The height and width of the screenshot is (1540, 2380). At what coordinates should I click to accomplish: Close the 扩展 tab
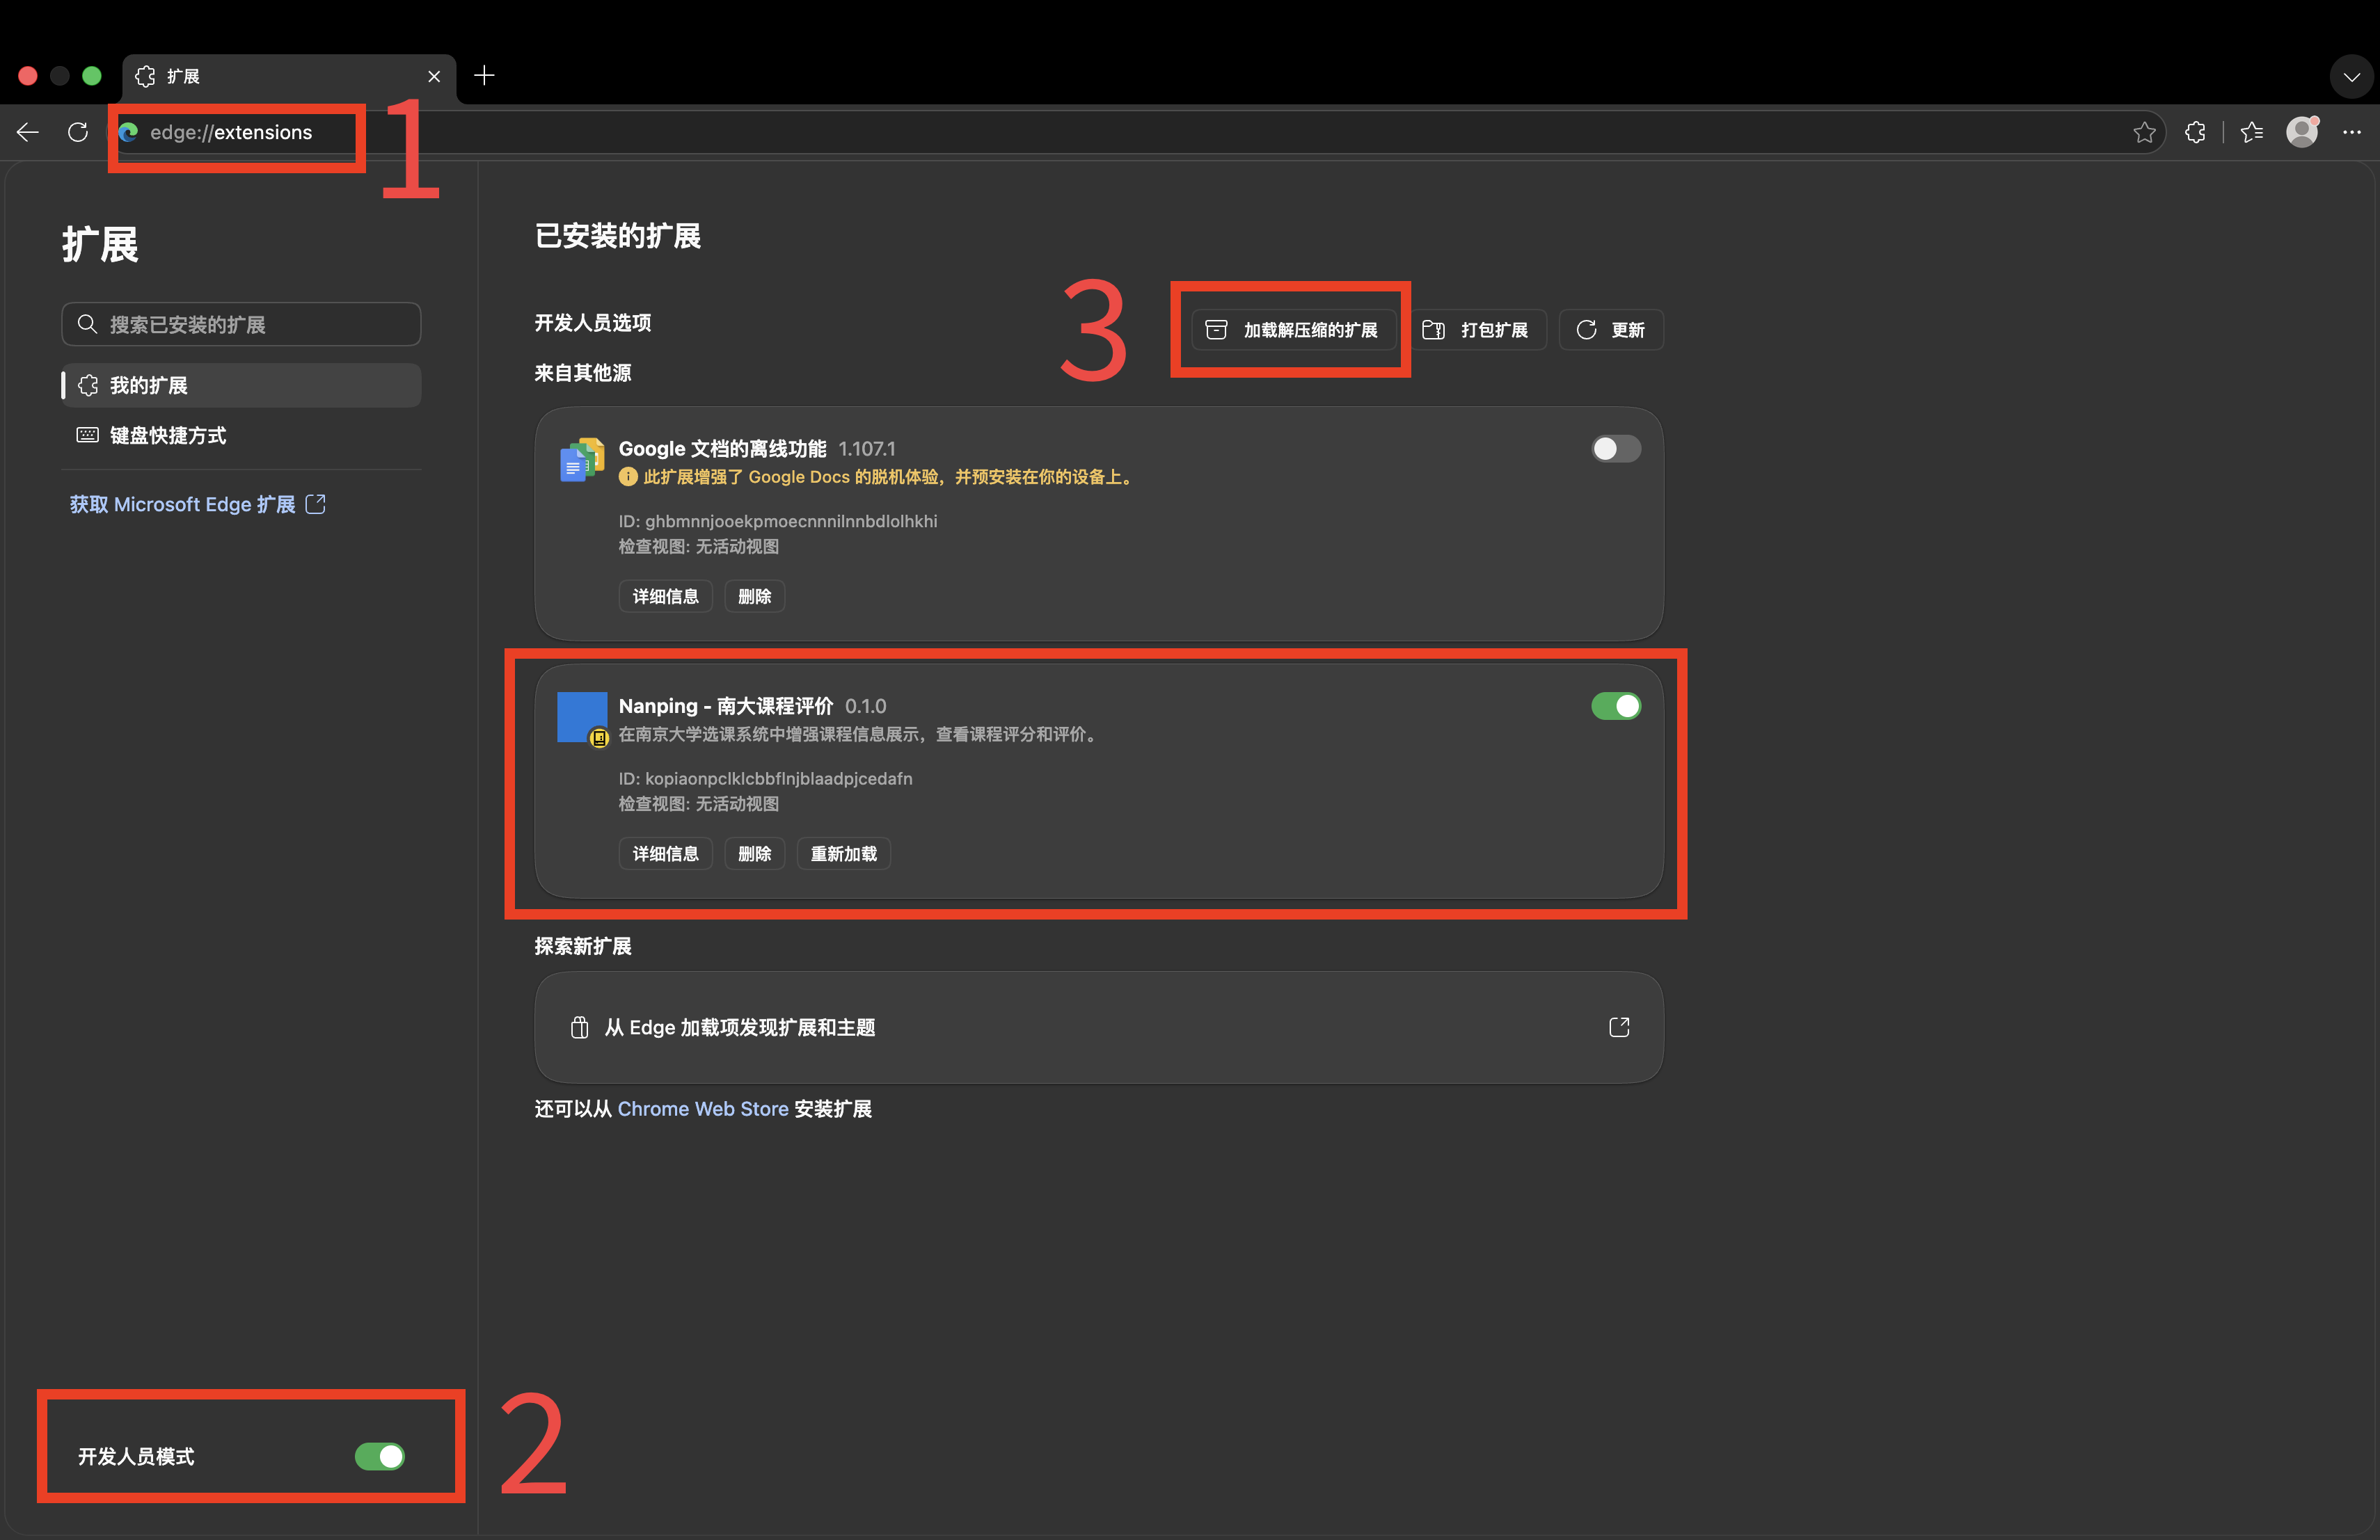pyautogui.click(x=434, y=76)
